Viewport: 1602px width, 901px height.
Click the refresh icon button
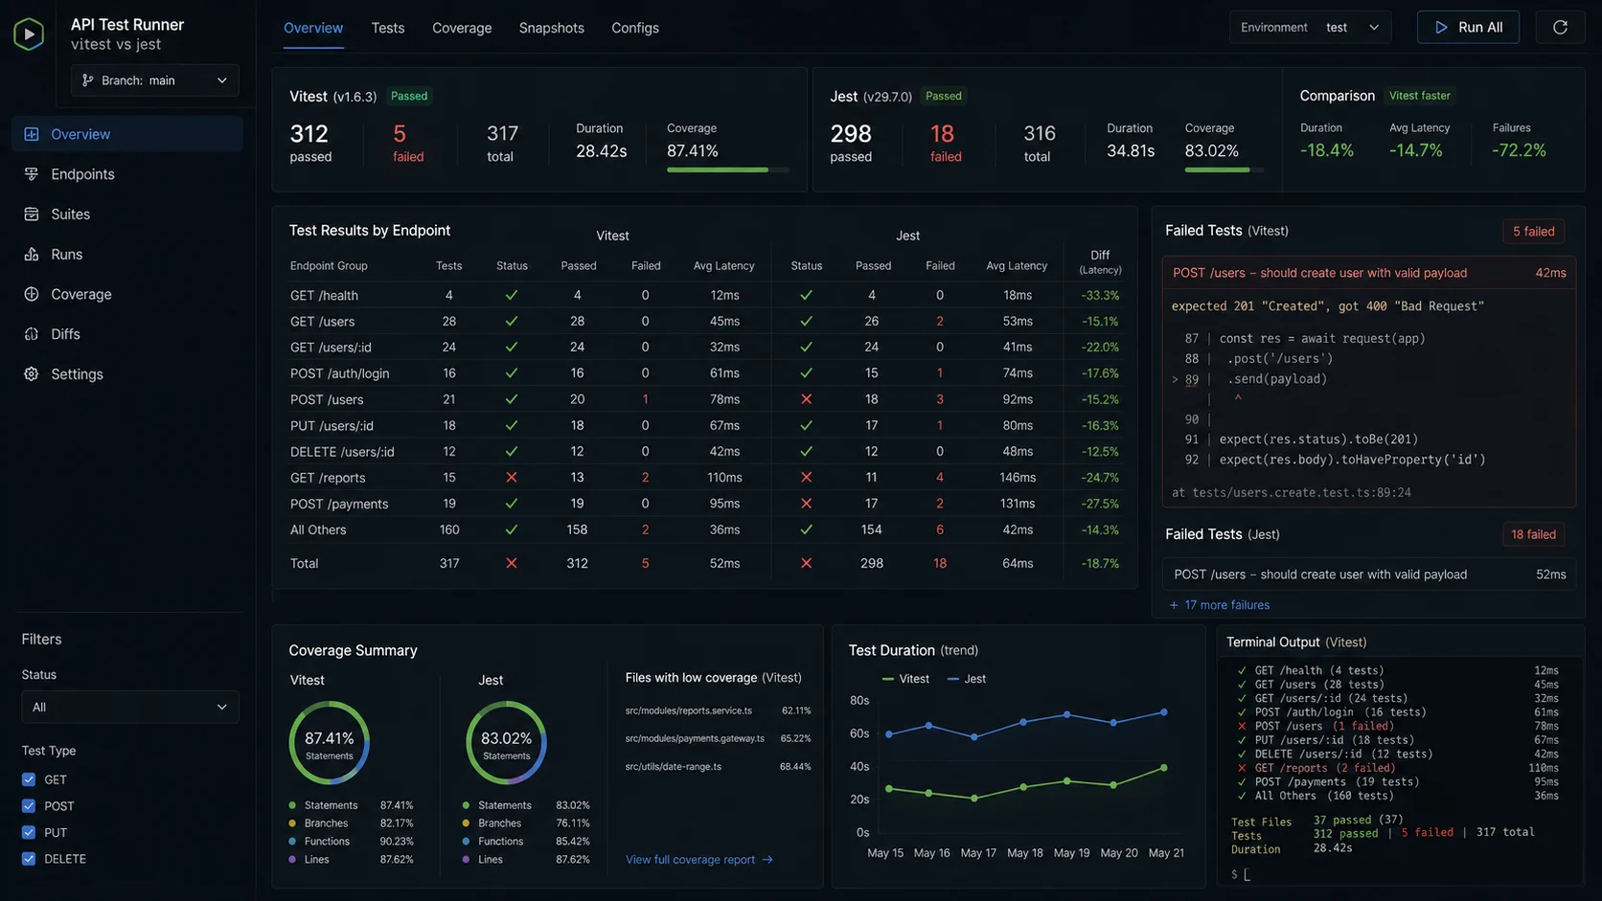[1560, 28]
